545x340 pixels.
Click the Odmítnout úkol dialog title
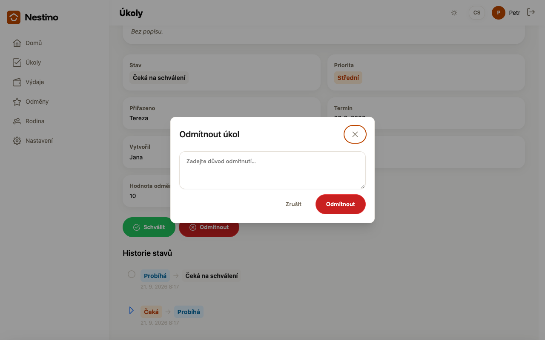point(209,135)
